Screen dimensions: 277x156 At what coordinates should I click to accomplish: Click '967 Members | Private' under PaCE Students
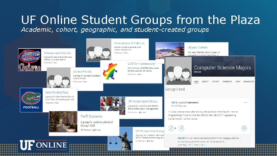point(91,130)
